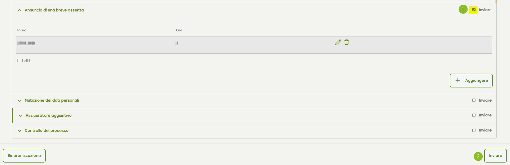This screenshot has width=510, height=165.
Task: Uncheck Inviare for Annuncio di una breve assenza
Action: click(474, 10)
